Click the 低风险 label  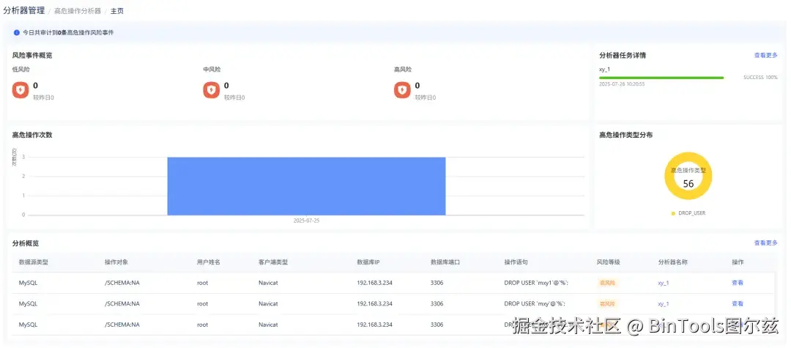click(x=21, y=70)
